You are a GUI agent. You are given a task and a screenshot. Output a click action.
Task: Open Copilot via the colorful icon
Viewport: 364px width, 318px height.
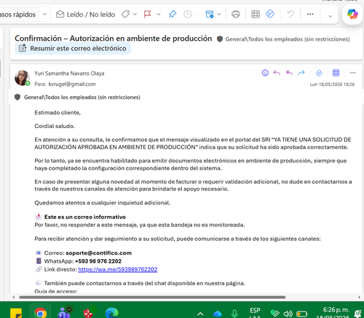click(x=352, y=14)
